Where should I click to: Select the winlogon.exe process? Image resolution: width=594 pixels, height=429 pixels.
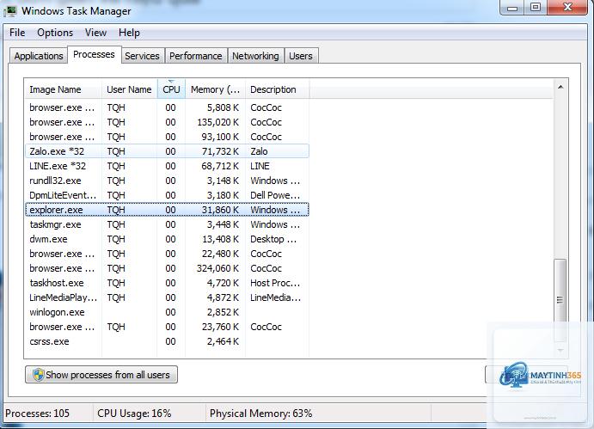[167, 312]
